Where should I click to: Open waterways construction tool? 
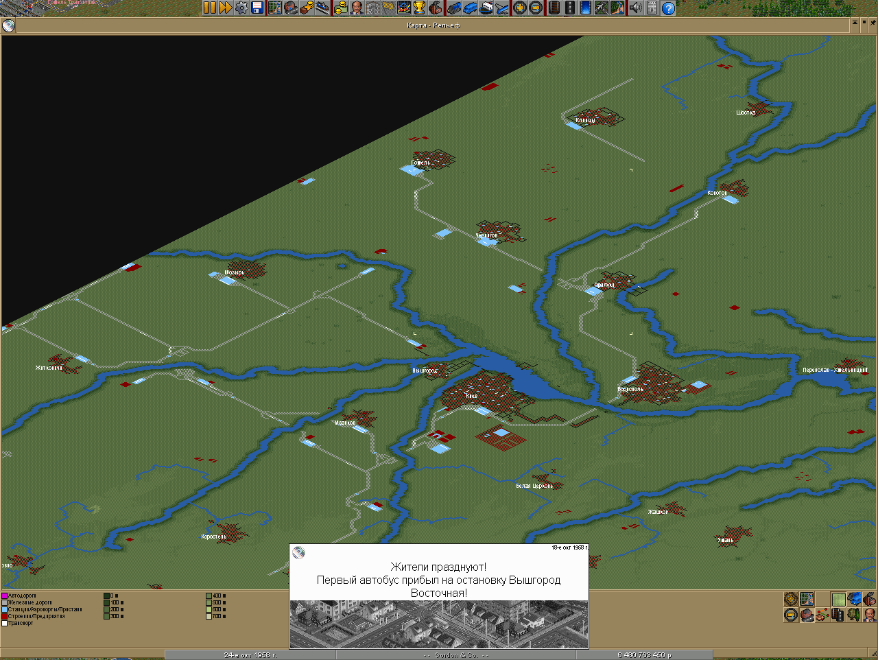point(585,8)
